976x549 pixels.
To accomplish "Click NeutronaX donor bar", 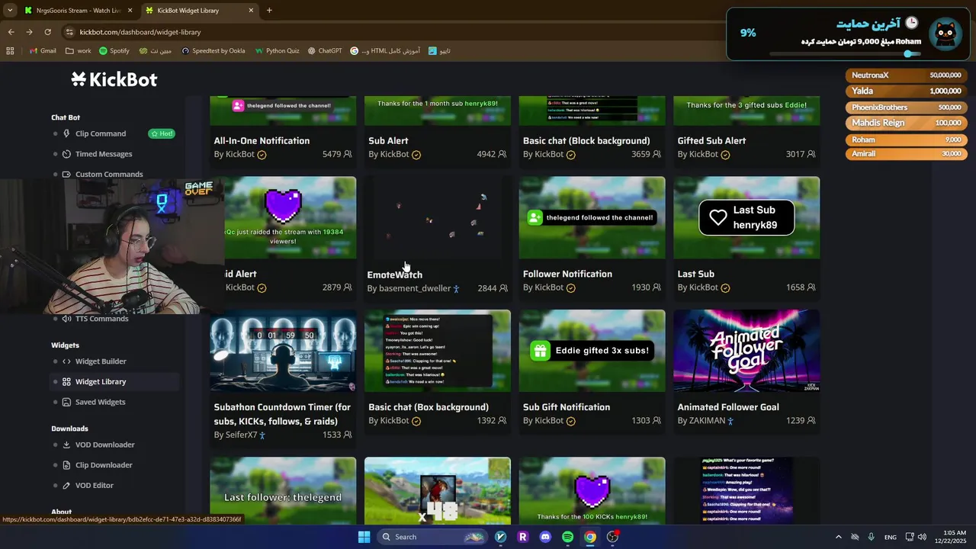I will pyautogui.click(x=906, y=75).
